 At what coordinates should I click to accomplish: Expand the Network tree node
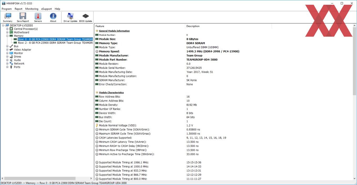click(x=7, y=64)
